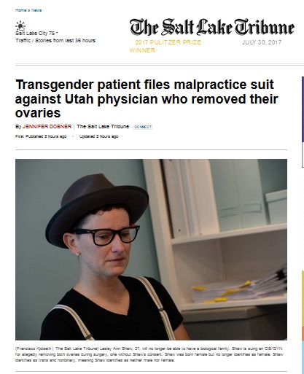304x374 pixels.
Task: Open Salt Lake City 75° weather link
Action: (36, 34)
